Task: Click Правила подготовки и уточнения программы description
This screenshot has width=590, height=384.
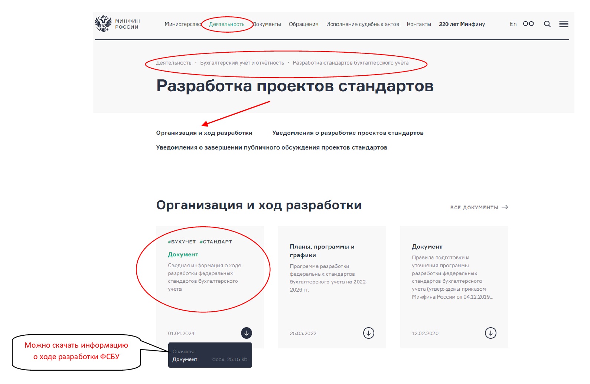Action: point(453,277)
